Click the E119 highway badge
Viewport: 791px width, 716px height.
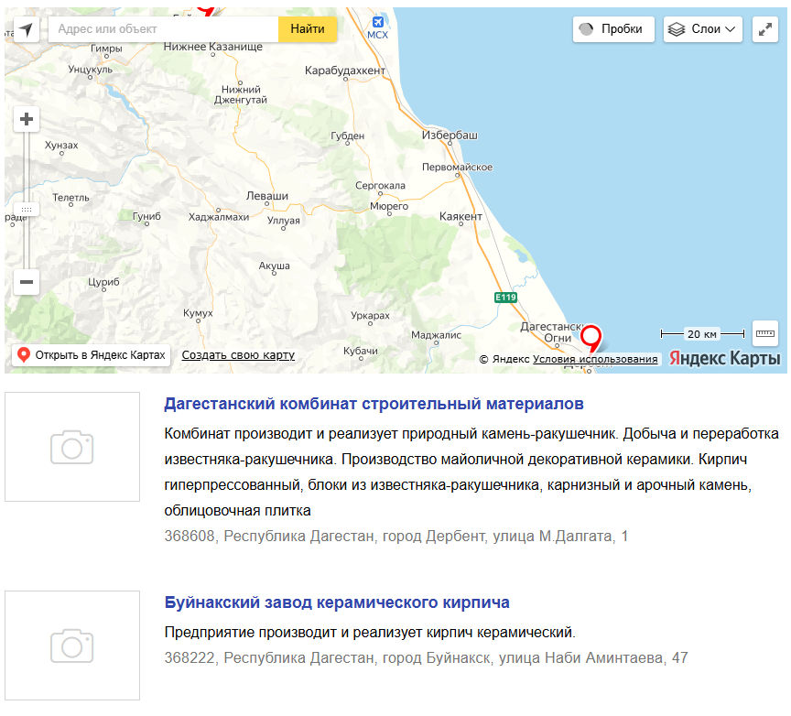[x=505, y=298]
